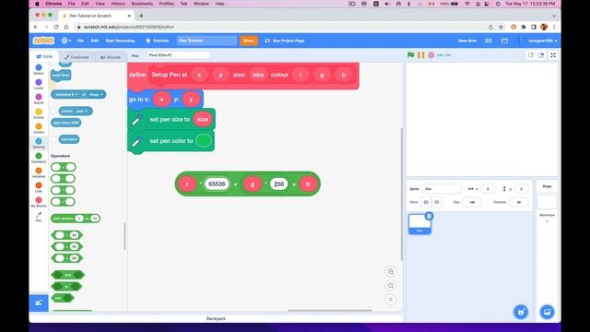Click the Scratch logo
This screenshot has width=590, height=332.
click(x=43, y=41)
